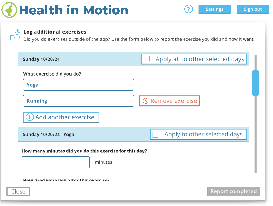Click the Log additional exercises heading
This screenshot has width=273, height=206.
click(55, 32)
